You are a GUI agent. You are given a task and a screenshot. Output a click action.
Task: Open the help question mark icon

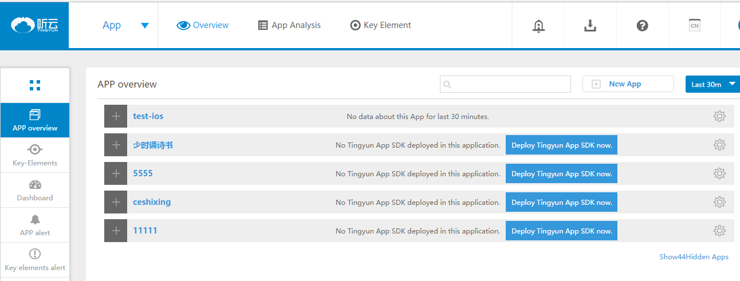pyautogui.click(x=642, y=26)
